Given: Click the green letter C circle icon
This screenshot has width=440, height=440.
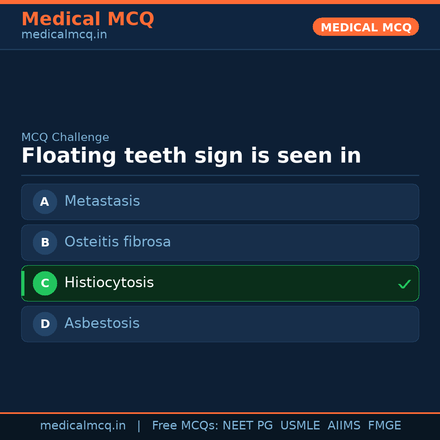Looking at the screenshot, I should click(45, 283).
